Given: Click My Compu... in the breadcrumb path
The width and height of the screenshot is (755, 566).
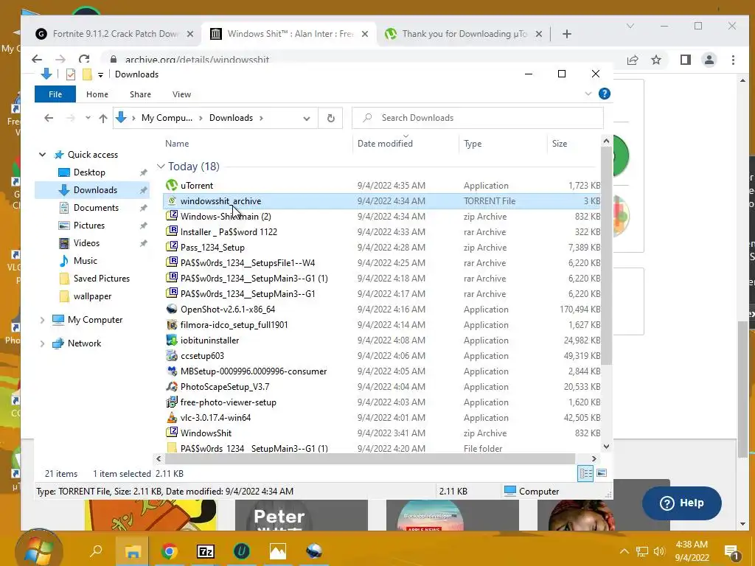Looking at the screenshot, I should [x=167, y=118].
